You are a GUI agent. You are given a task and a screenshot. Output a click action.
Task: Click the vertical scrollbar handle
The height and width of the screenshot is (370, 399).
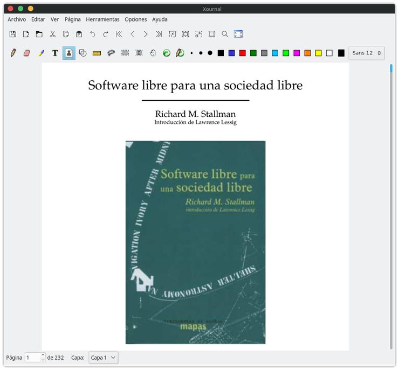[x=391, y=68]
